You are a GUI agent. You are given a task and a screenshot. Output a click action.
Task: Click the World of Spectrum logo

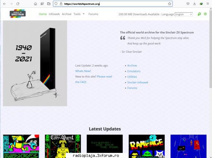[x=18, y=14]
